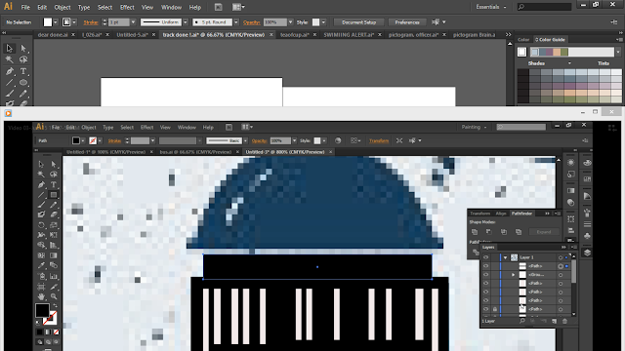
Task: Delete selection with Layers panel trash icon
Action: tap(564, 321)
